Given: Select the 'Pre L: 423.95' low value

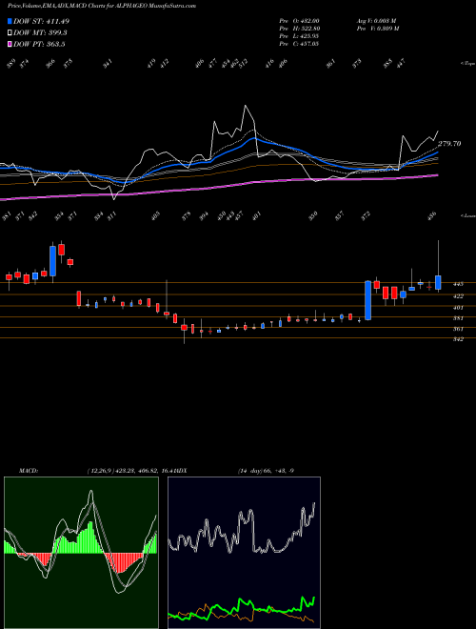Looking at the screenshot, I should [299, 36].
